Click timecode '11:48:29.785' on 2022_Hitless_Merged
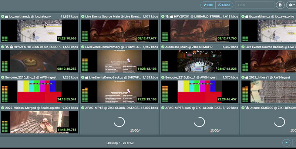 coord(67,130)
